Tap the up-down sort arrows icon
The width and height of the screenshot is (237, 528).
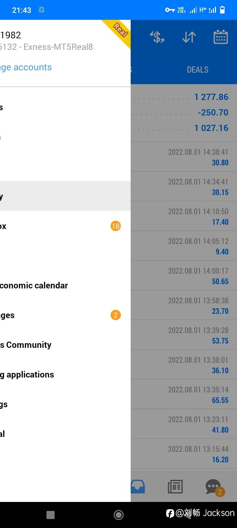[x=189, y=37]
